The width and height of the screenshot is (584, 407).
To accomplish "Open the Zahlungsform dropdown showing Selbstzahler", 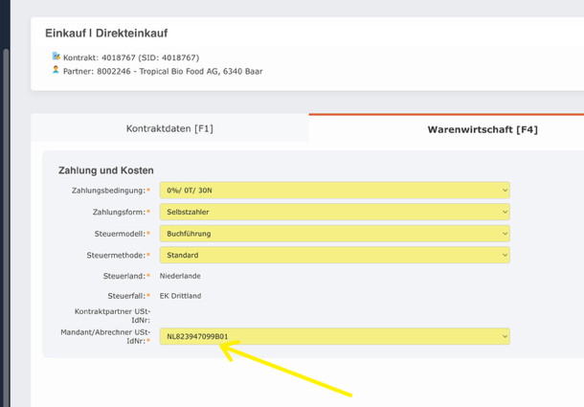I will (334, 212).
